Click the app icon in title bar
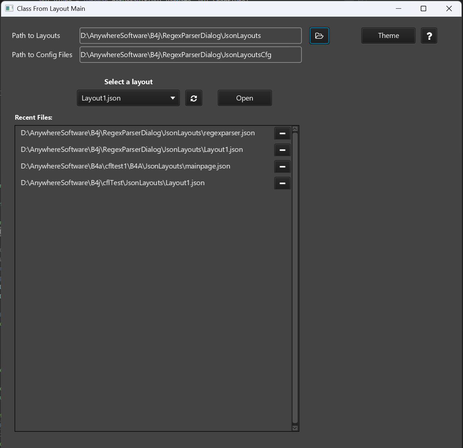Viewport: 463px width, 448px height. point(9,8)
